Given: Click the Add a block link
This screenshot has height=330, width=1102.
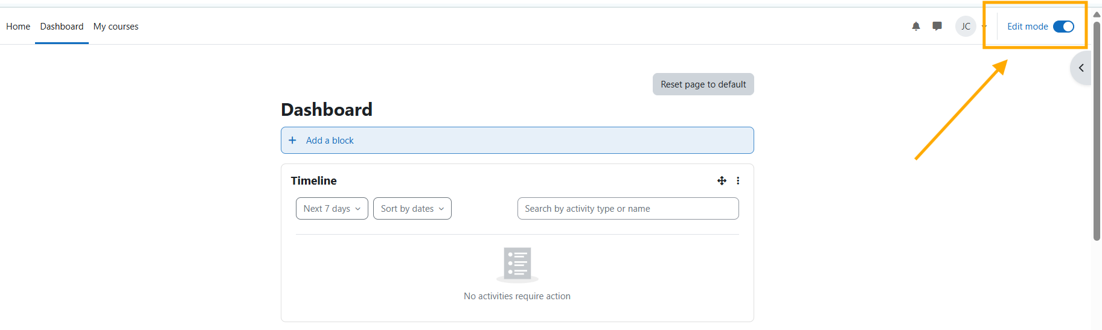Looking at the screenshot, I should point(330,141).
